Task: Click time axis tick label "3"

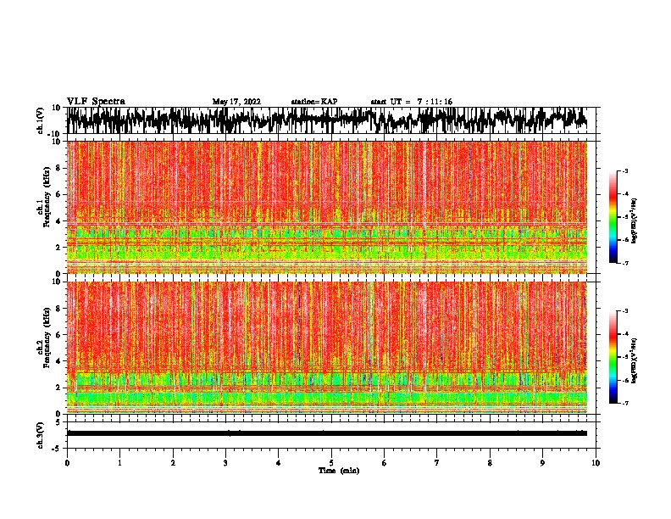Action: (x=225, y=463)
